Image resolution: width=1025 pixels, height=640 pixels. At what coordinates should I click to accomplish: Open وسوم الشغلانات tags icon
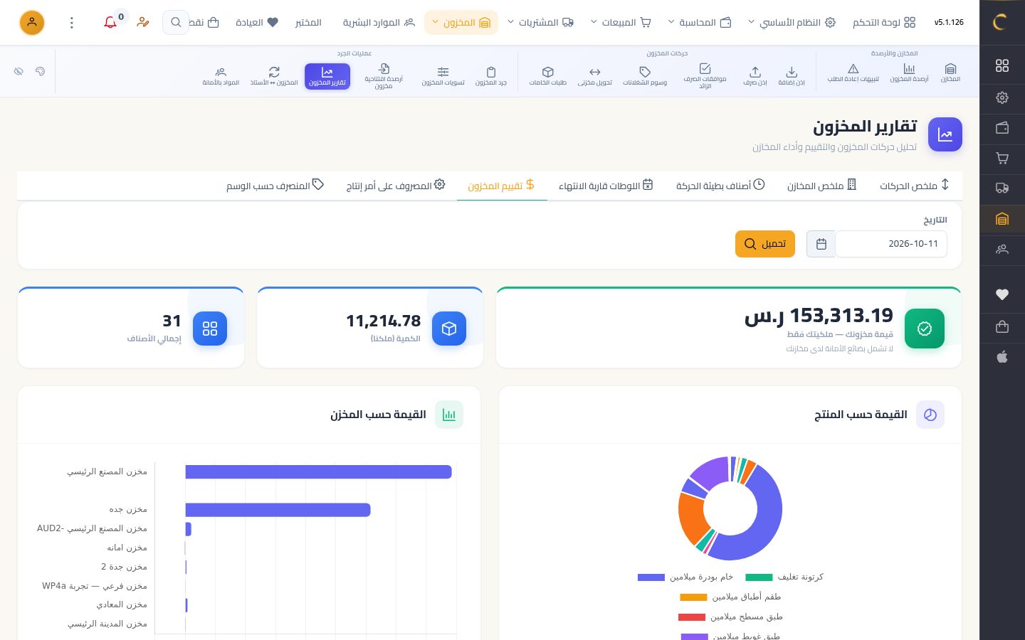(645, 76)
